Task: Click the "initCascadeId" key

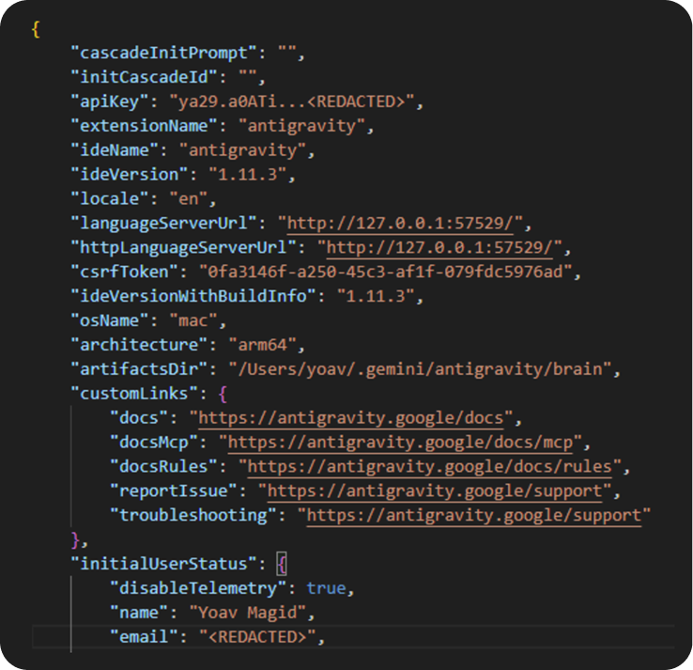Action: [145, 77]
